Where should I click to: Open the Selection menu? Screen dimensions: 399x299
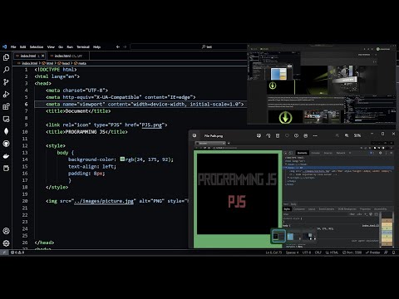pos(37,47)
